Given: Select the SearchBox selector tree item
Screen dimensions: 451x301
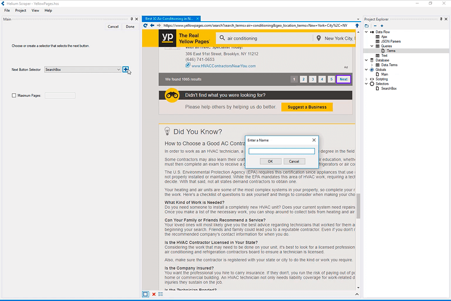Looking at the screenshot, I should (389, 88).
